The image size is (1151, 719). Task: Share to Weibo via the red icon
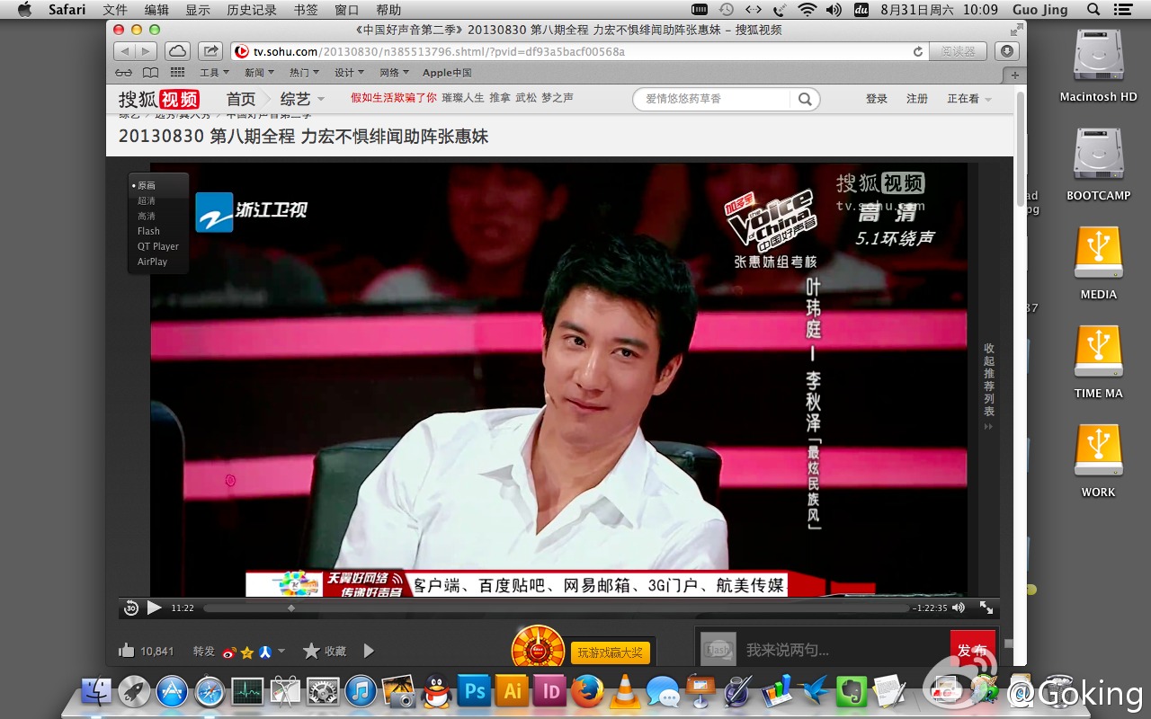[229, 652]
